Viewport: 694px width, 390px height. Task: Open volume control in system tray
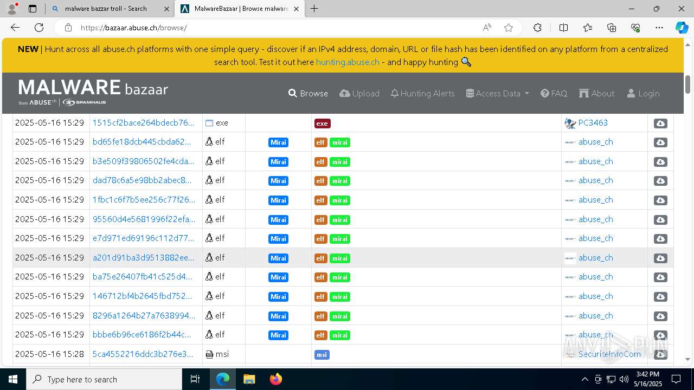[624, 379]
